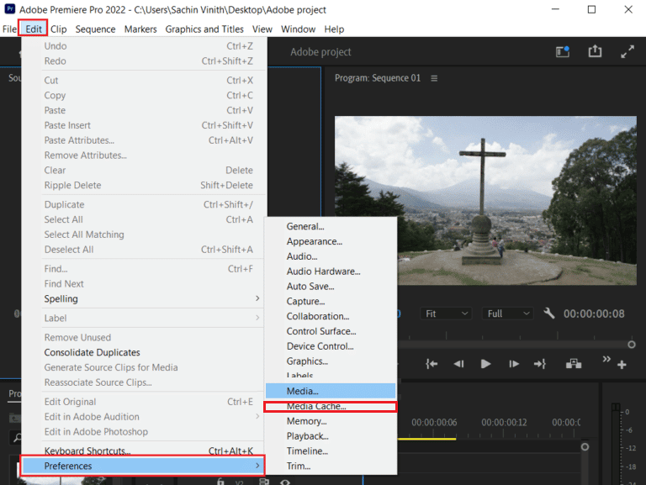Open Control Surface... preferences

[x=331, y=331]
